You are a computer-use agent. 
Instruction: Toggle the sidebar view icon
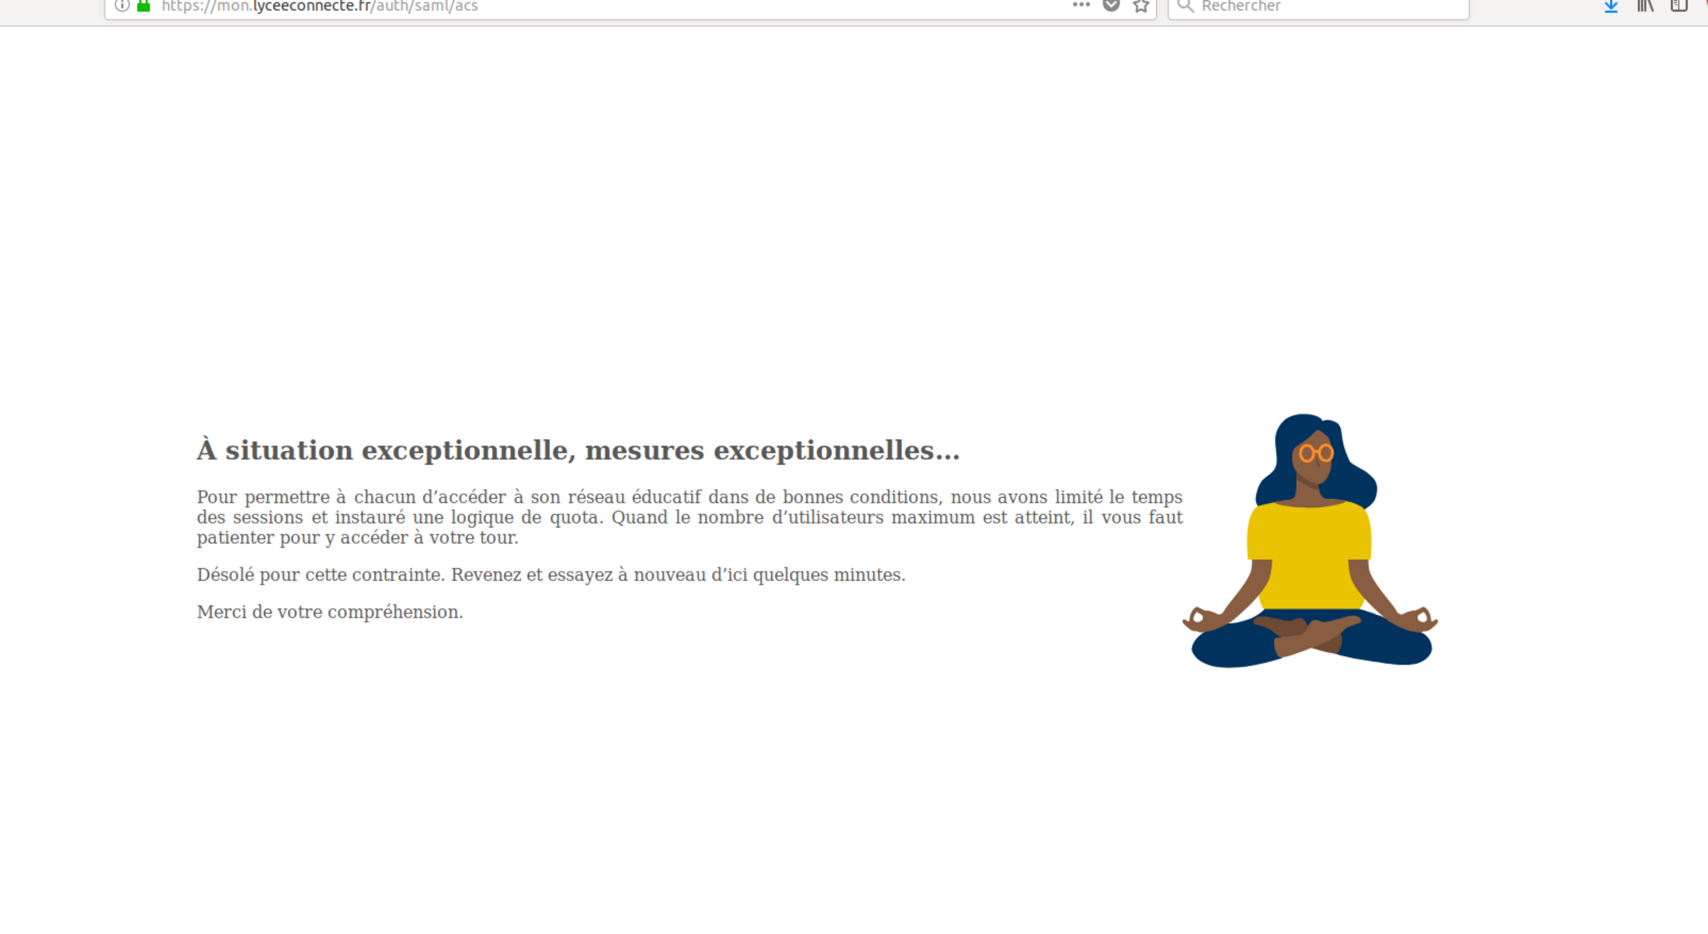click(x=1678, y=6)
